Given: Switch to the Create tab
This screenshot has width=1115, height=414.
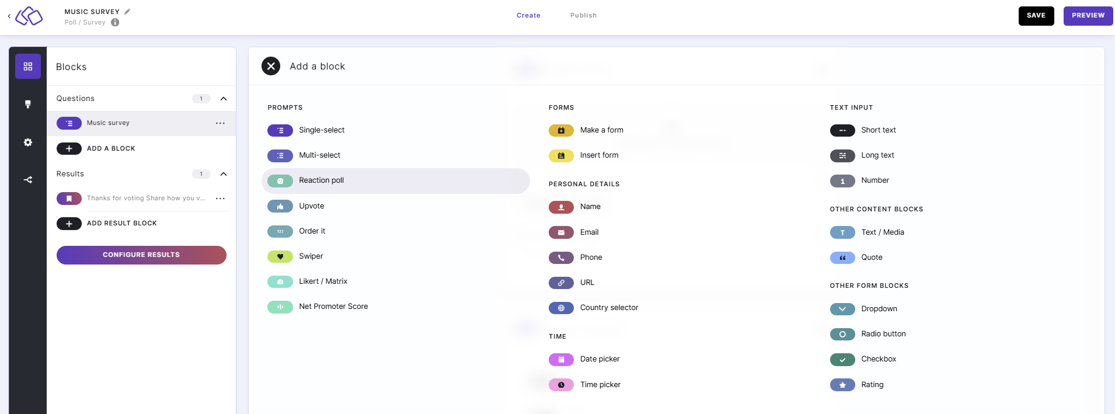Looking at the screenshot, I should point(528,16).
